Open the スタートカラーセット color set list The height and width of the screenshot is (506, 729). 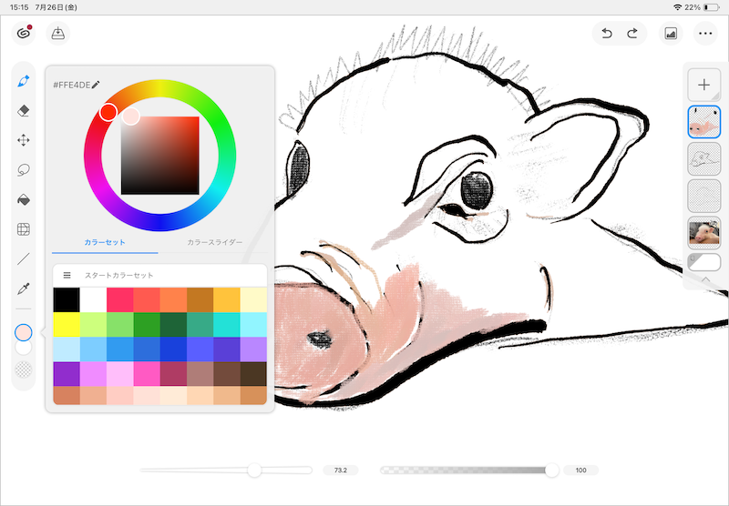(x=118, y=275)
